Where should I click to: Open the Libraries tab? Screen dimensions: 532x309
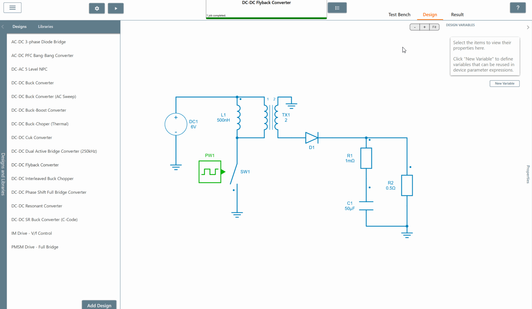point(45,27)
